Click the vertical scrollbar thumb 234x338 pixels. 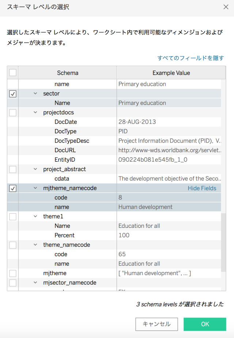coord(223,243)
